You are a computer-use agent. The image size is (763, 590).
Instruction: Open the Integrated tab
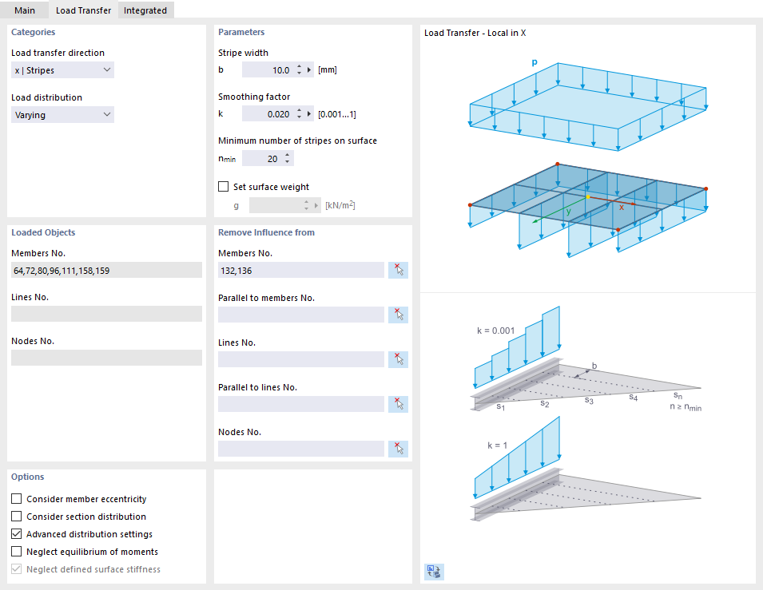[145, 11]
